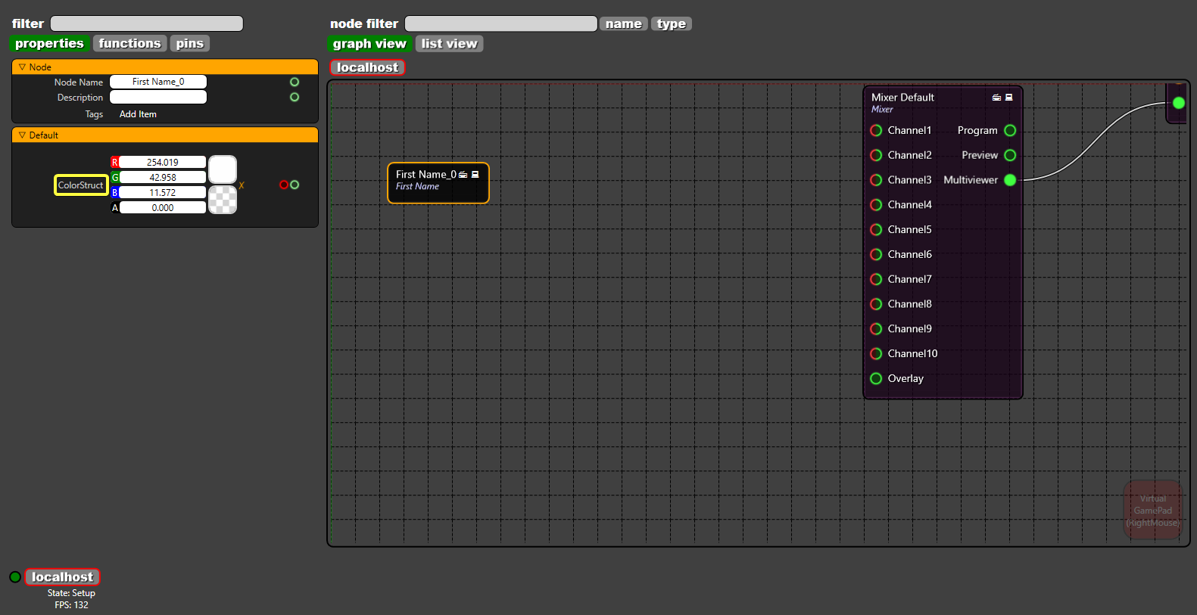
Task: Toggle the green circle beside Node Name
Action: point(295,82)
